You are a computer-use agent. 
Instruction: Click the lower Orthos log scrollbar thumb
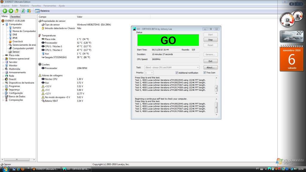(x=216, y=107)
